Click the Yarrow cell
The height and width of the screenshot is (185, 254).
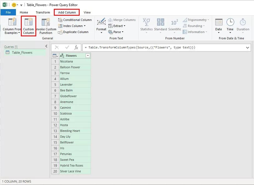pyautogui.click(x=75, y=73)
